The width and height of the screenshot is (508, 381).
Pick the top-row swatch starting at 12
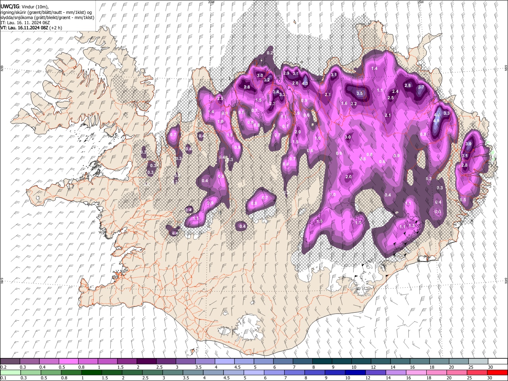(x=380, y=362)
